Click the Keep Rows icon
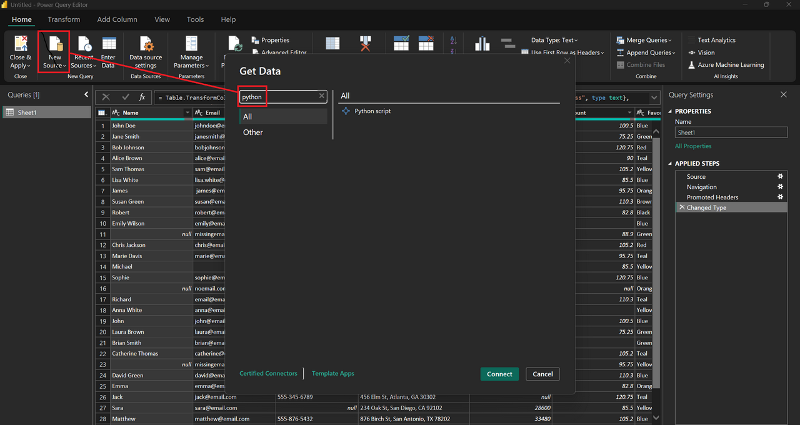This screenshot has width=800, height=425. click(401, 43)
